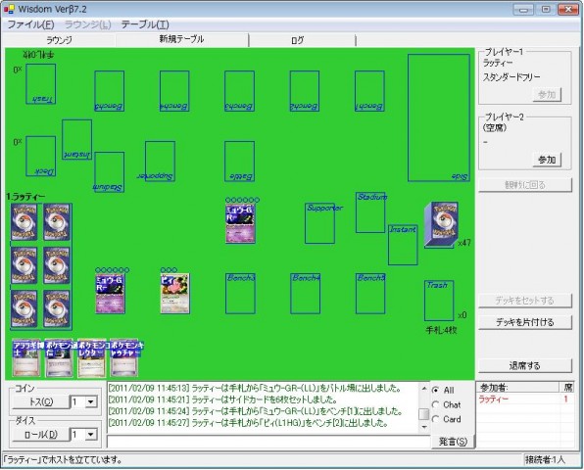Pick the ポケモンキャッチャー card in hand

click(x=124, y=358)
